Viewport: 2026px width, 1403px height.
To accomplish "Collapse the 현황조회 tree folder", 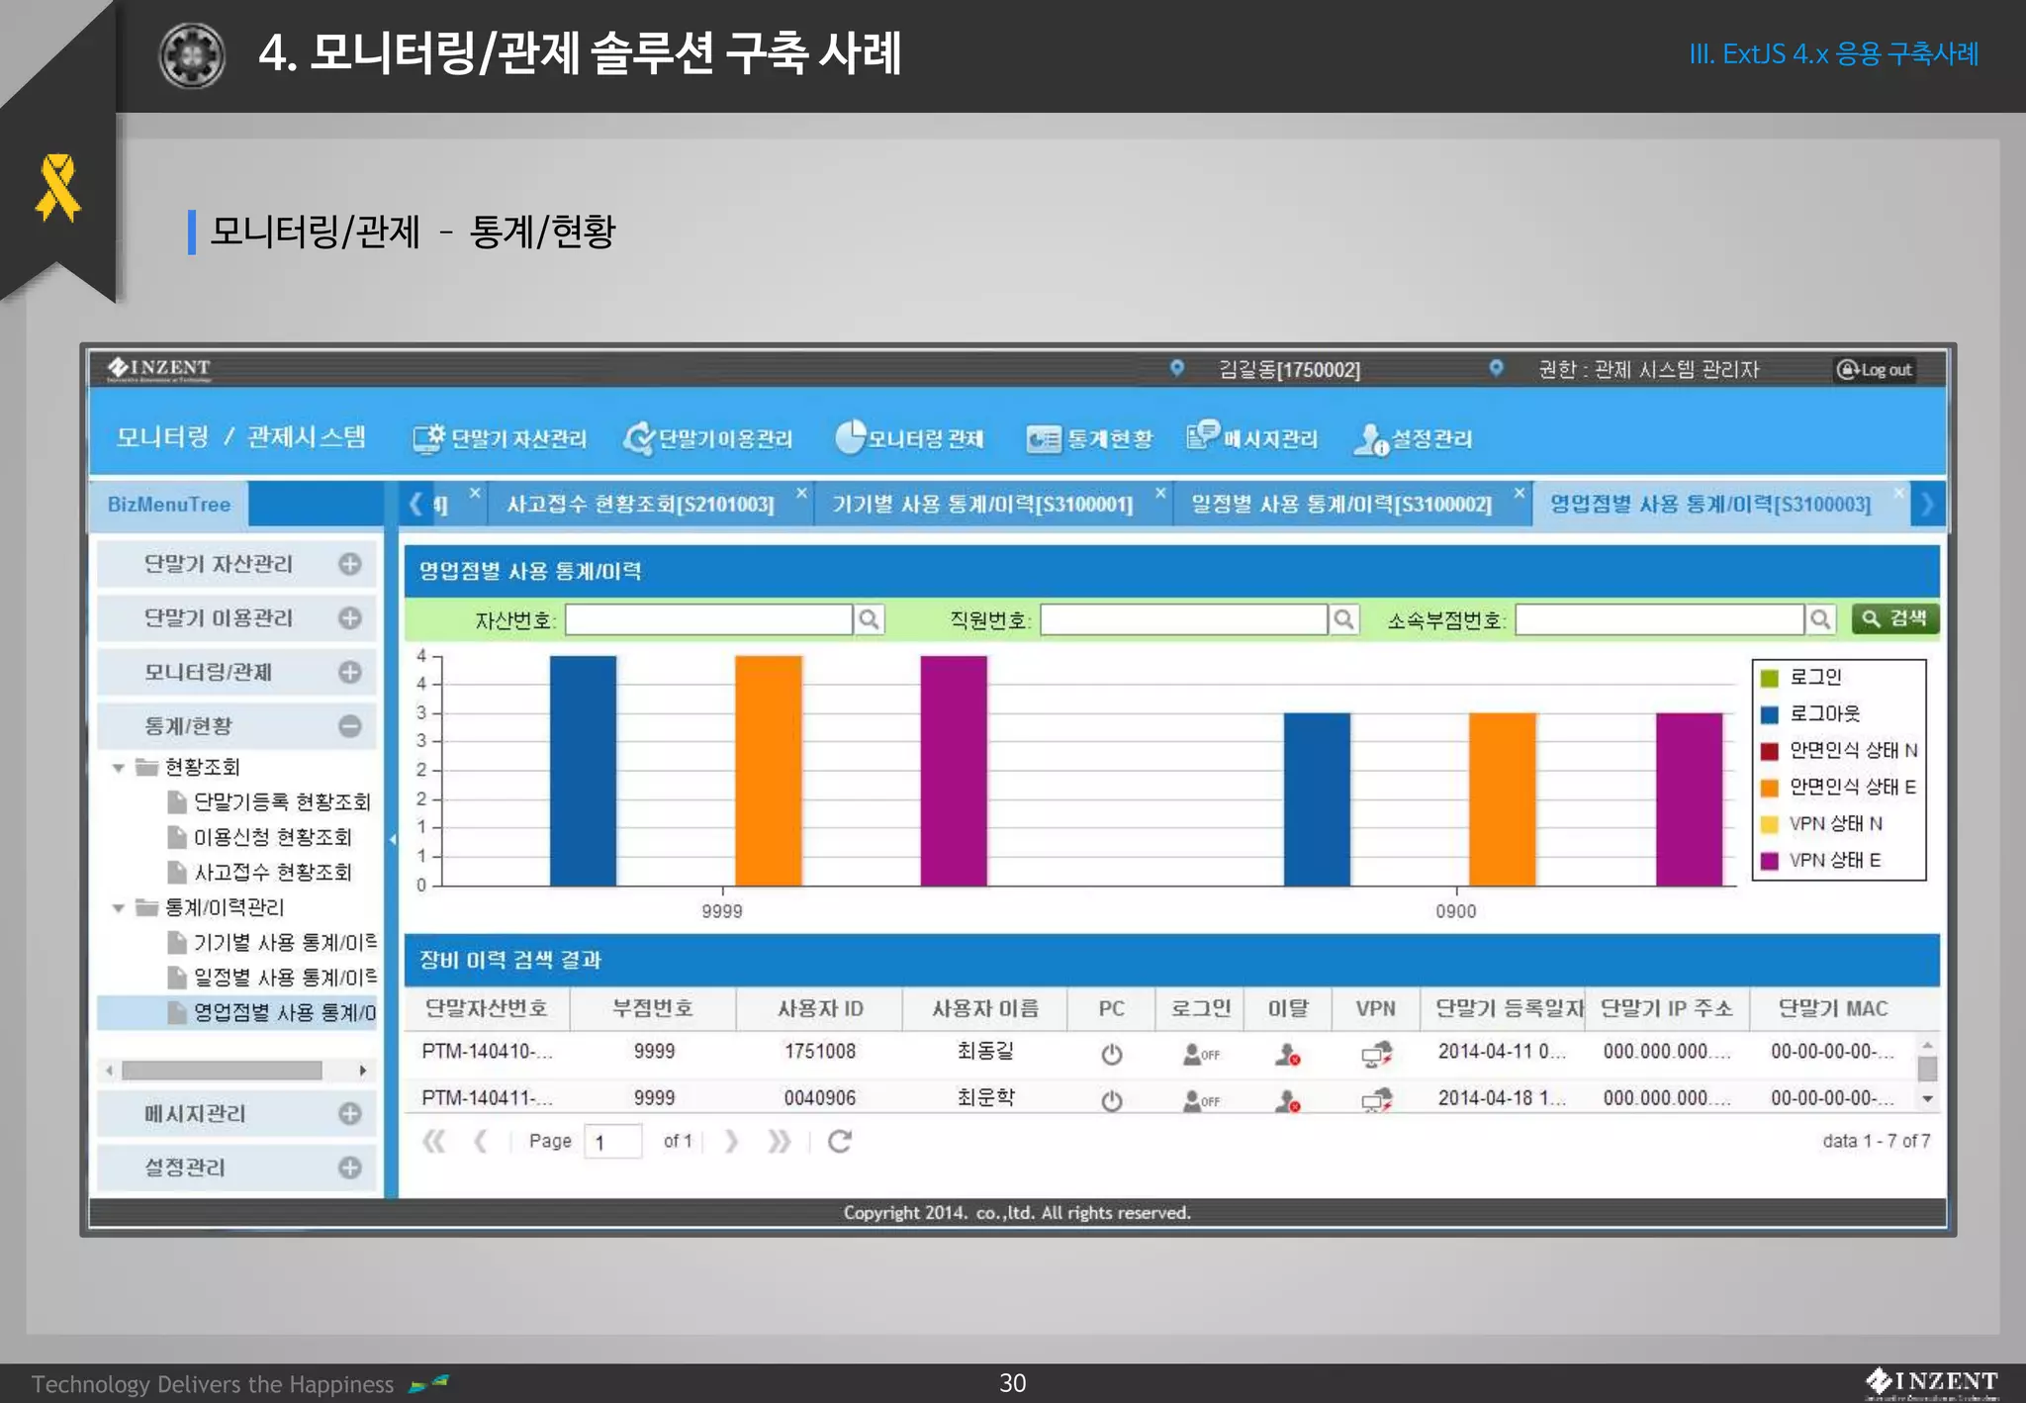I will [119, 768].
